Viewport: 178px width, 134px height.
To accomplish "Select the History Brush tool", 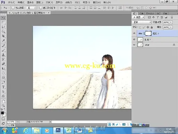I will coord(3,59).
